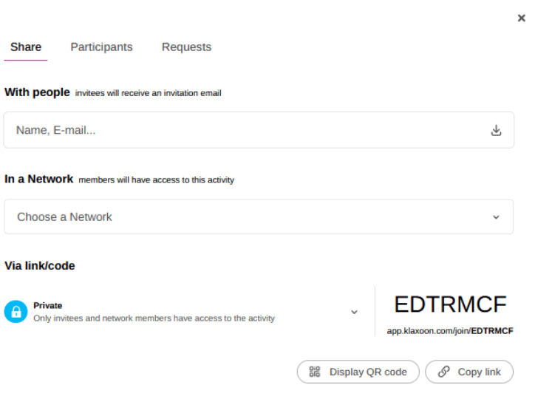Expand the Private access level chevron
Screen dimensions: 552x399
tap(354, 312)
